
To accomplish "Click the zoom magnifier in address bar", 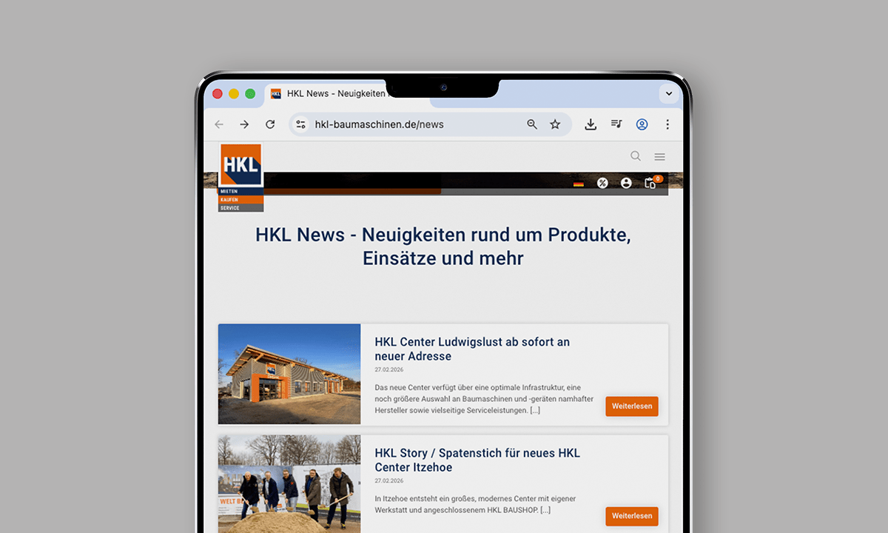I will tap(532, 124).
